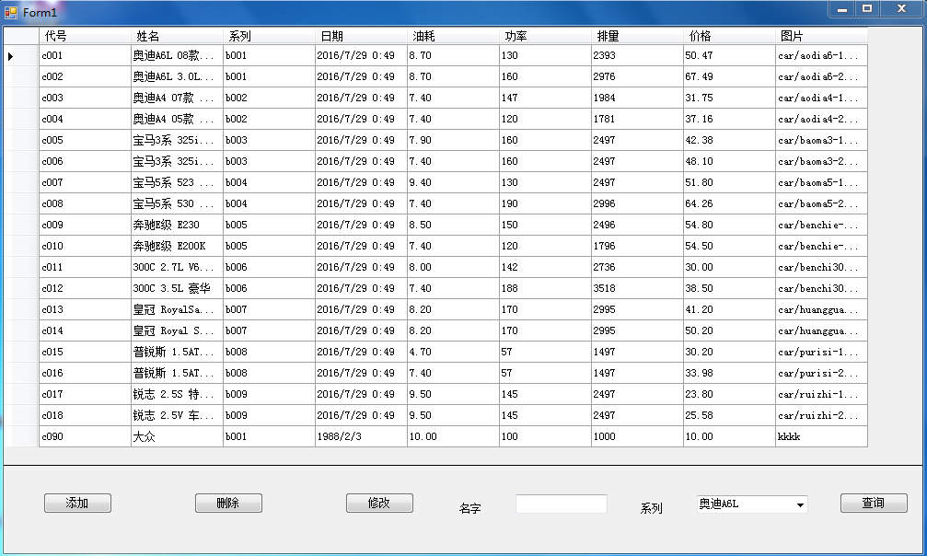Click the 查询 button
The image size is (927, 556).
coord(874,503)
